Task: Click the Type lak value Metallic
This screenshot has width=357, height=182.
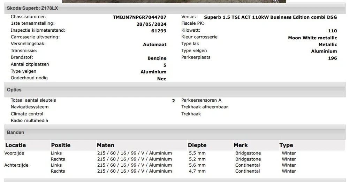Action: (x=328, y=45)
